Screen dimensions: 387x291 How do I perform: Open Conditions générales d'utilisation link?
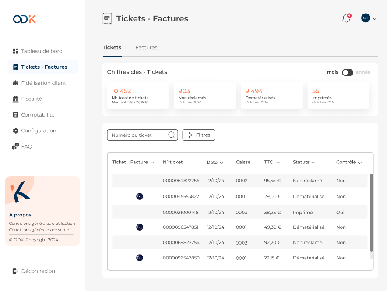point(42,224)
